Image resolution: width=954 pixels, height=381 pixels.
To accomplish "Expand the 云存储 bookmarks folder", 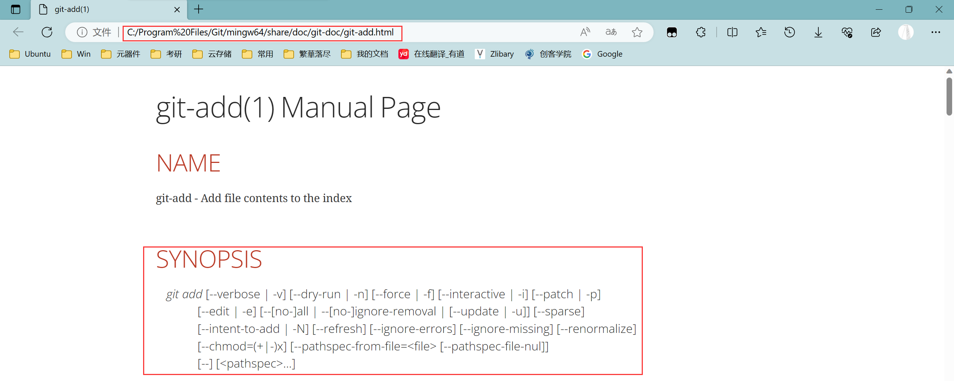I will click(212, 54).
